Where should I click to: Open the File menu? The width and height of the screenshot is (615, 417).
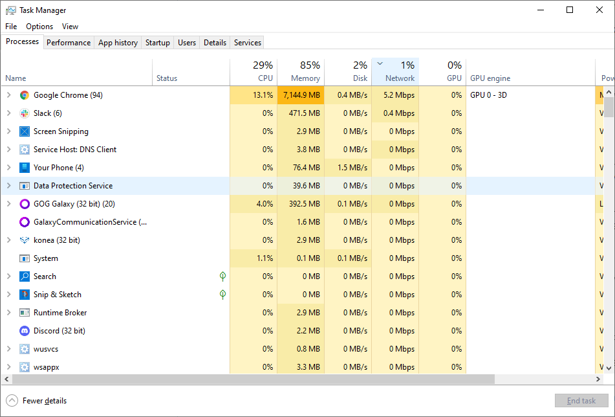[x=11, y=27]
